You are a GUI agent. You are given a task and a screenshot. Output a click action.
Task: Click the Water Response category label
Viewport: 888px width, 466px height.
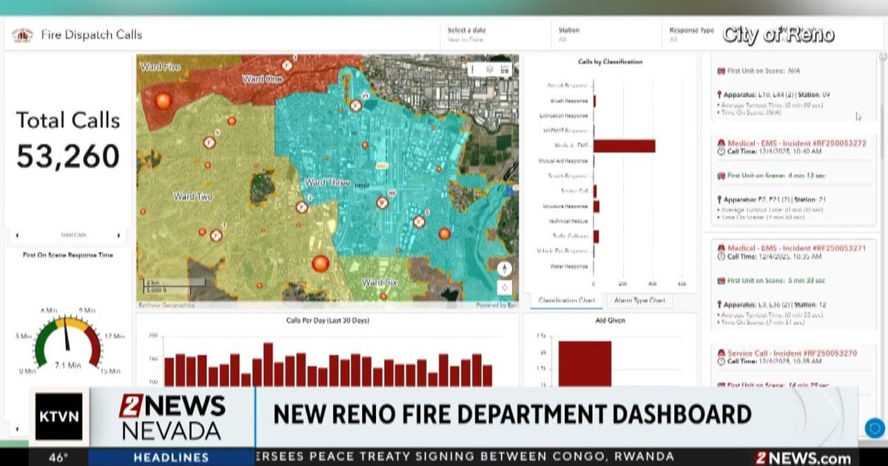point(569,266)
